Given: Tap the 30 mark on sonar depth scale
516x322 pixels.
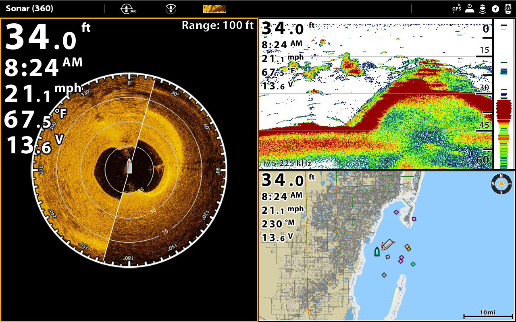Looking at the screenshot, I should tap(484, 87).
